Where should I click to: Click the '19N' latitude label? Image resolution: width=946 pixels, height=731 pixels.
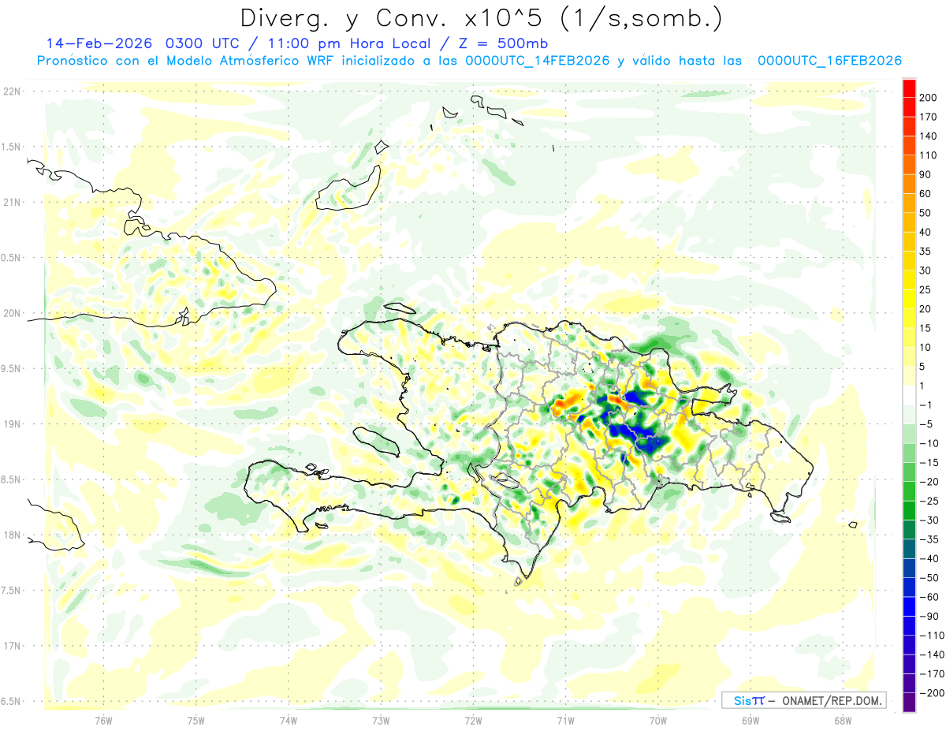[x=12, y=424]
